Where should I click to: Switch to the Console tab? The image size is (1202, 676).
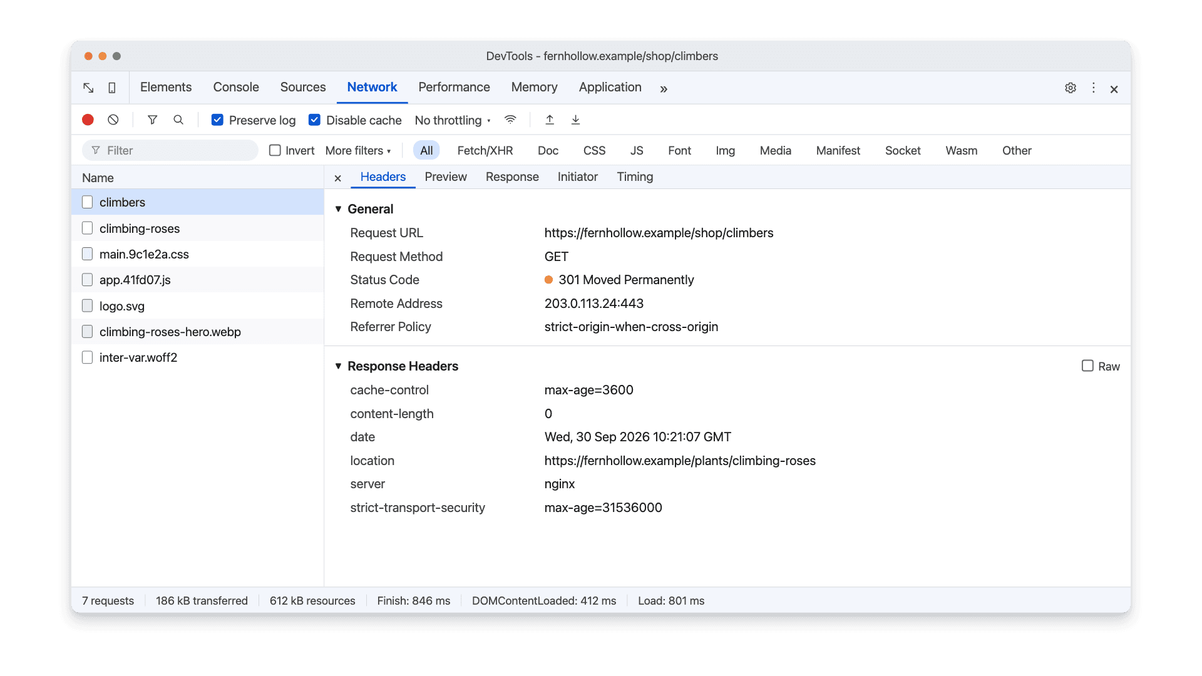coord(236,87)
